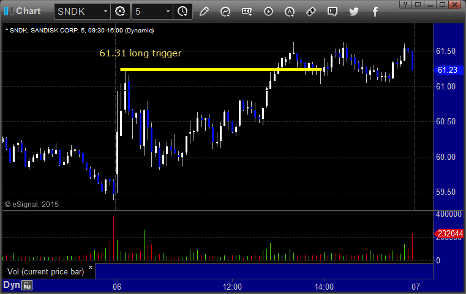Click the 59.50 price axis label
The height and width of the screenshot is (294, 466).
tap(446, 192)
